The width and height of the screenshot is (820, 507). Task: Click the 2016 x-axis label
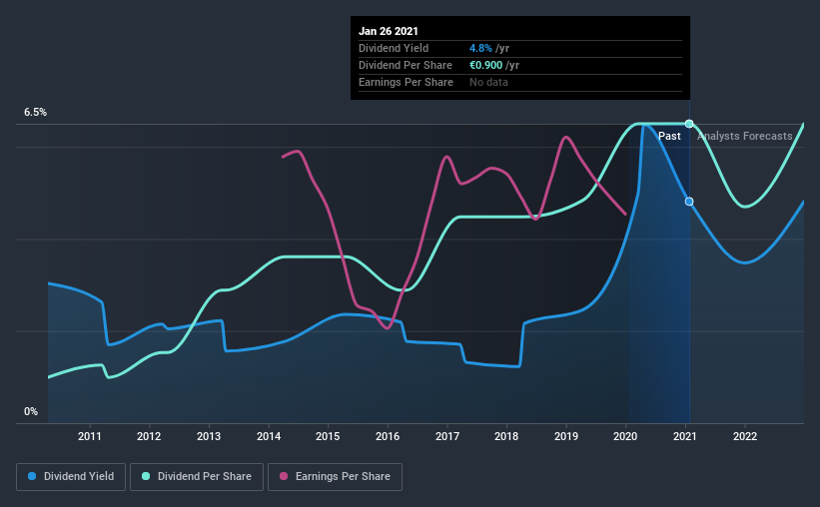coord(388,436)
